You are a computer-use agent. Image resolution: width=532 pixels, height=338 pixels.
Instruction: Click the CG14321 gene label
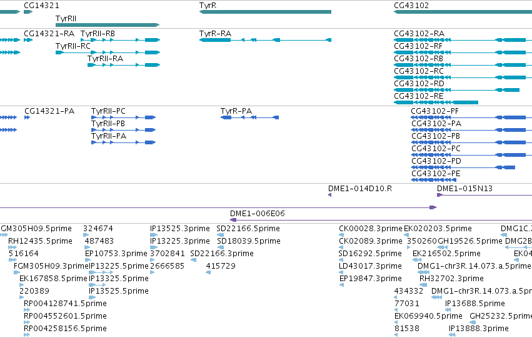(41, 6)
